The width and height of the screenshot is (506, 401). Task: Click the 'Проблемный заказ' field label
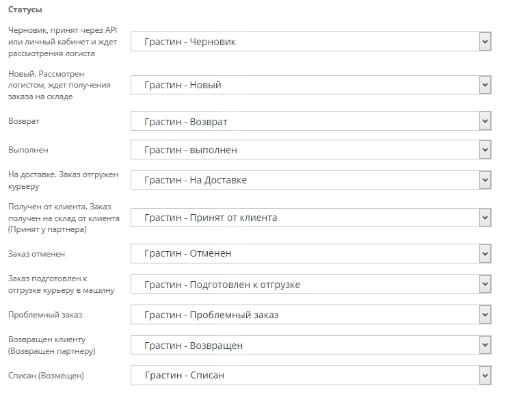[x=44, y=315]
